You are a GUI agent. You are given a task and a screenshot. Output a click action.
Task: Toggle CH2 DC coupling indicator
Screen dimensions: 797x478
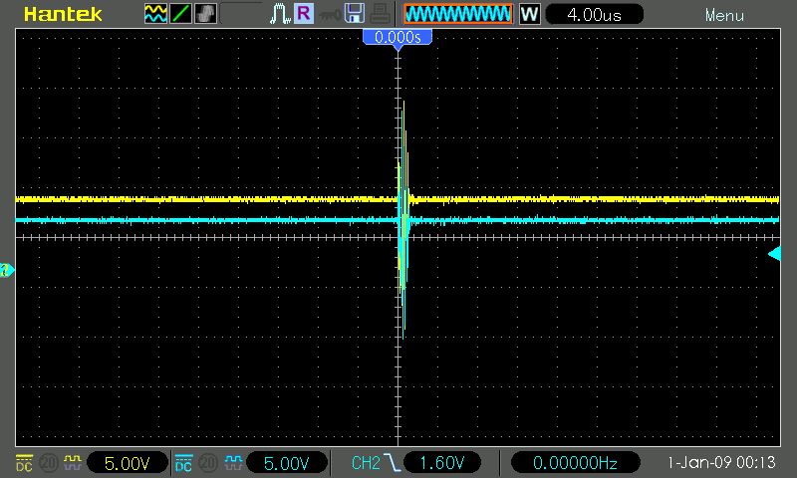tap(183, 463)
